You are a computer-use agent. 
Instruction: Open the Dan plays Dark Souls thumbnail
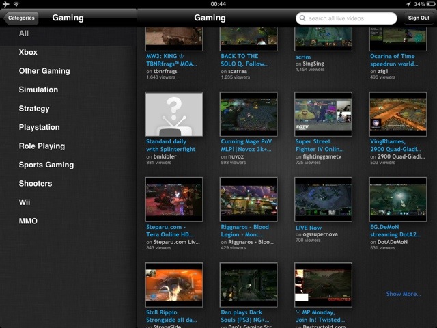249,285
